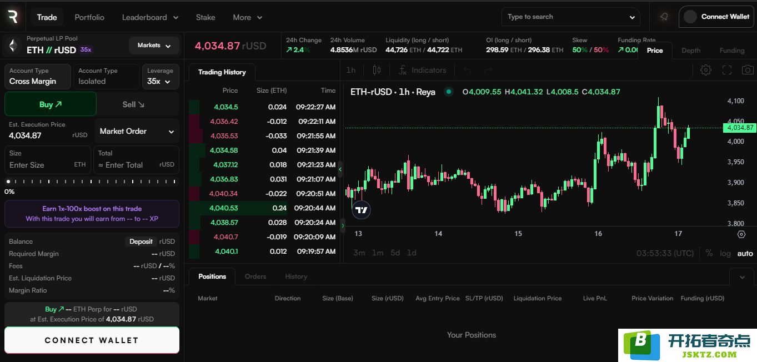757x362 pixels.
Task: Open the Leverage 35x dropdown
Action: click(161, 77)
